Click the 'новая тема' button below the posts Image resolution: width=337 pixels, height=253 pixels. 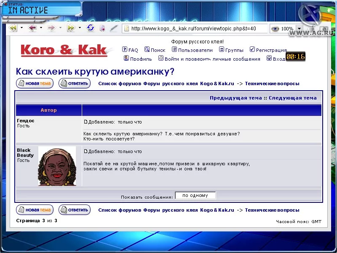coord(35,210)
